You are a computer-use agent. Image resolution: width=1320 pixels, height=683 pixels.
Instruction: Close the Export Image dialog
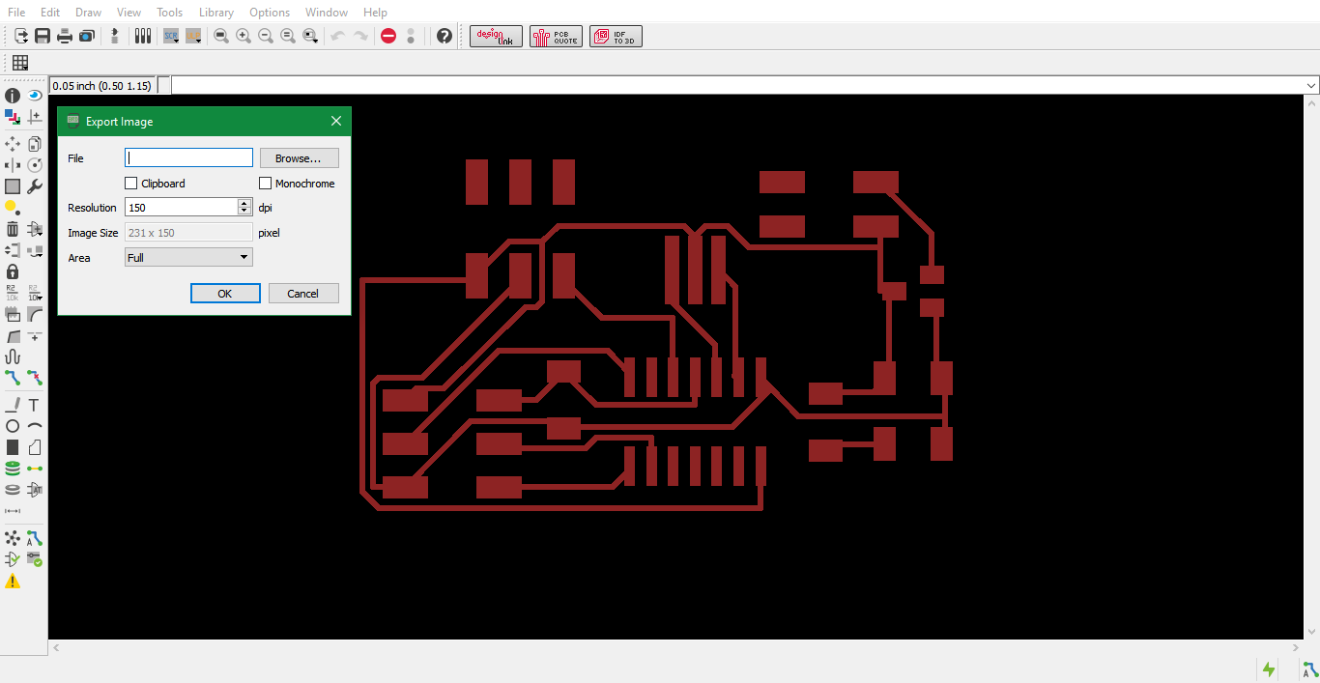point(336,122)
